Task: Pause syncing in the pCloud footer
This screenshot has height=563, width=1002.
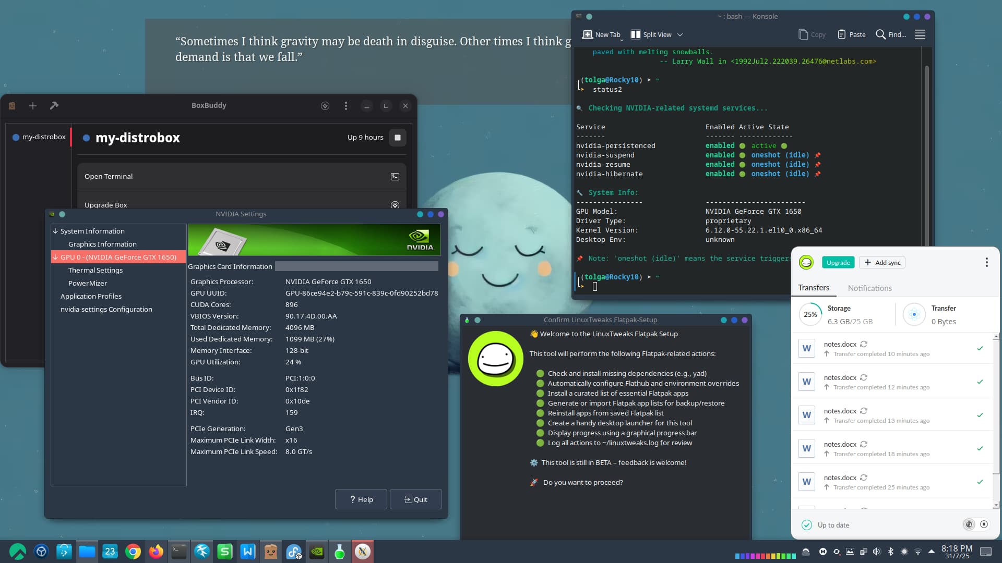Action: pos(984,524)
